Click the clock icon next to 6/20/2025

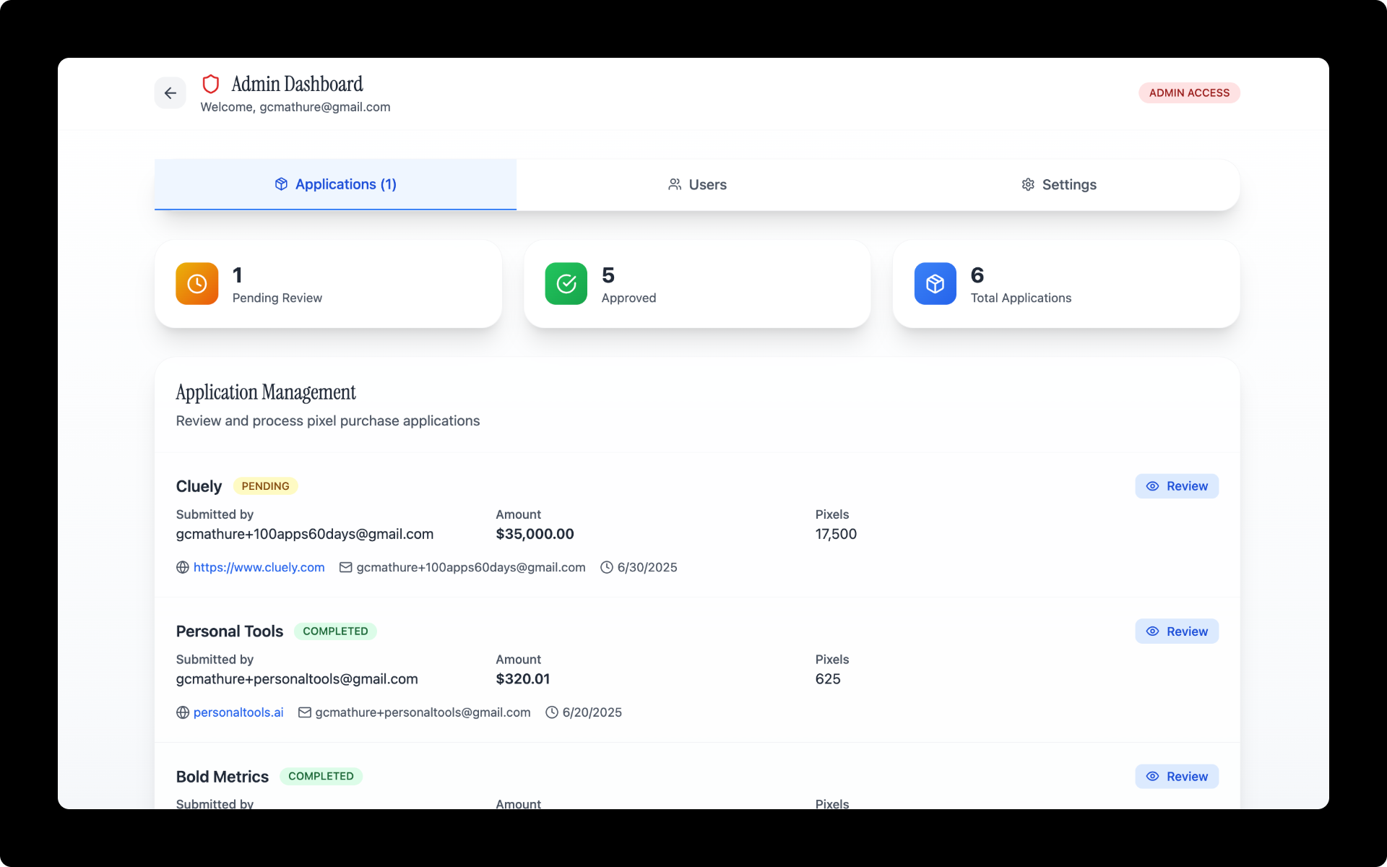coord(552,712)
